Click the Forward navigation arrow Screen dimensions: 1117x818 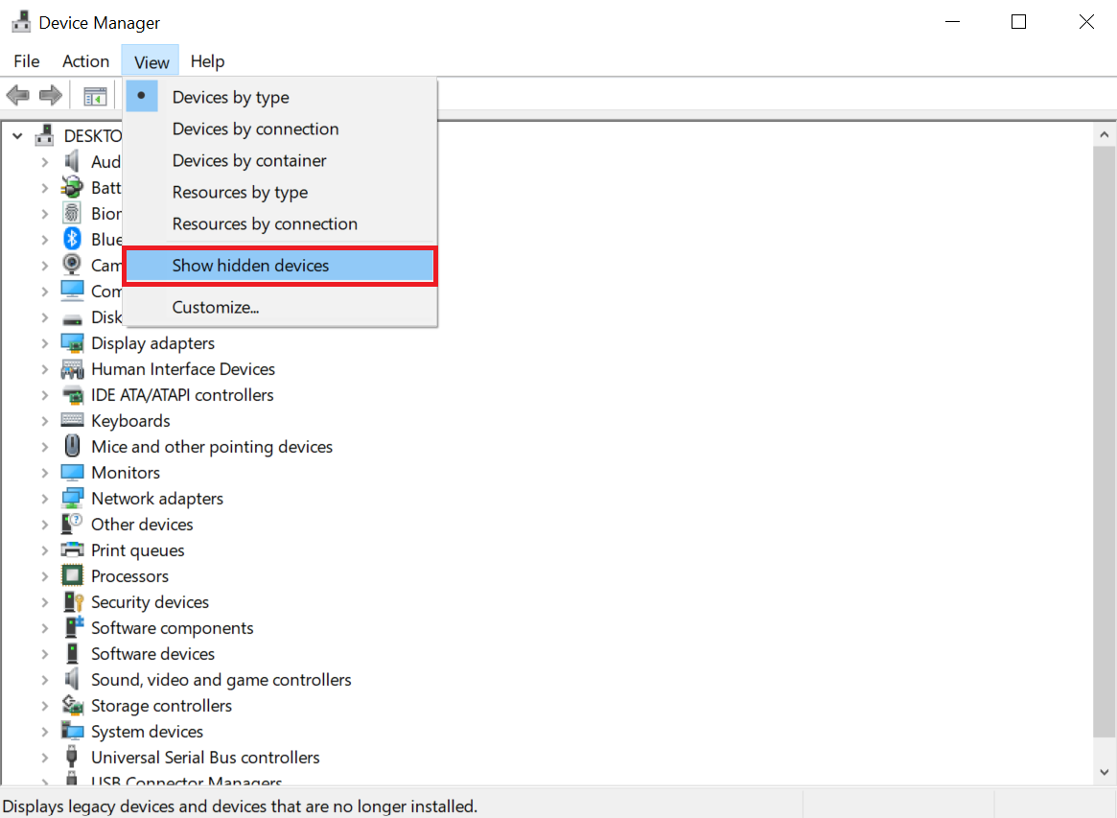[50, 94]
